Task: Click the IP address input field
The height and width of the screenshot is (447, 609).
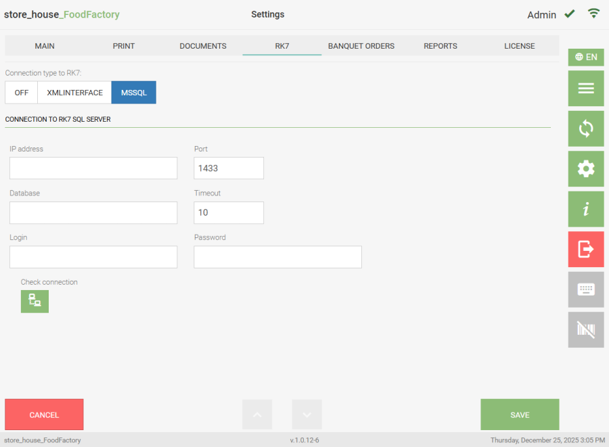Action: point(93,168)
